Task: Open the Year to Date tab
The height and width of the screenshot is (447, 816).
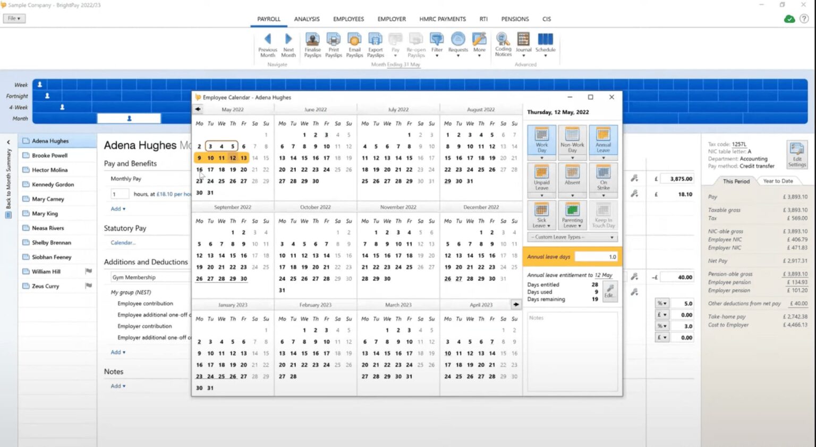Action: [x=778, y=181]
